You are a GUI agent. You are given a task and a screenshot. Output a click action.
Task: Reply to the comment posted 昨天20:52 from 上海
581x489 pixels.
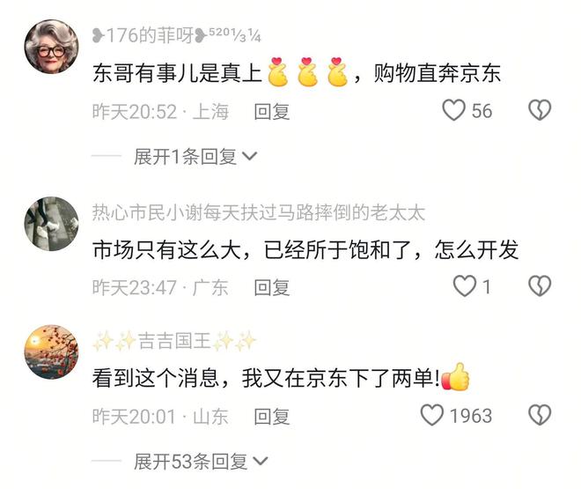(272, 112)
